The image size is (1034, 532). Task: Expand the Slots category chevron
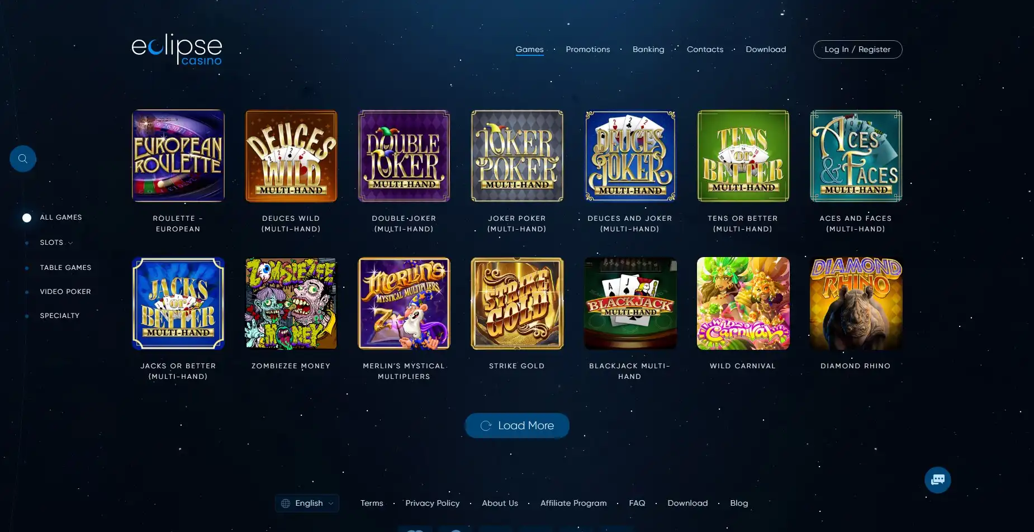(70, 243)
